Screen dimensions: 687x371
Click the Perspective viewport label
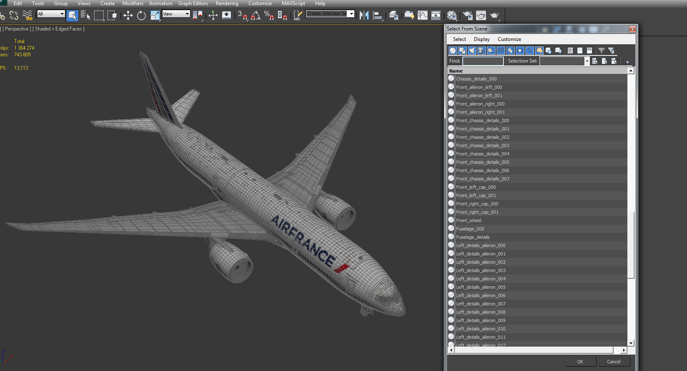(x=17, y=29)
